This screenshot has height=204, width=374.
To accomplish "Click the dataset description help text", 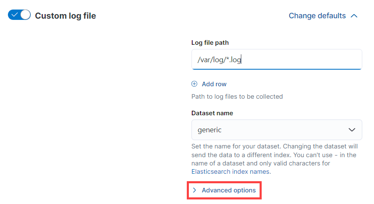I will point(275,155).
